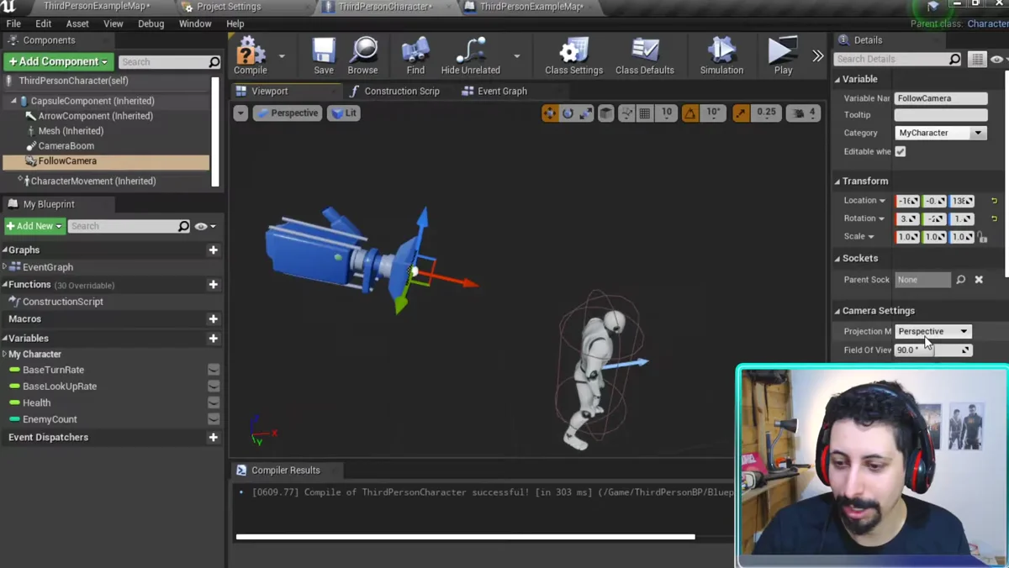Open the Projection Mode Perspective dropdown
Screen dimensions: 1009x568
click(x=933, y=331)
